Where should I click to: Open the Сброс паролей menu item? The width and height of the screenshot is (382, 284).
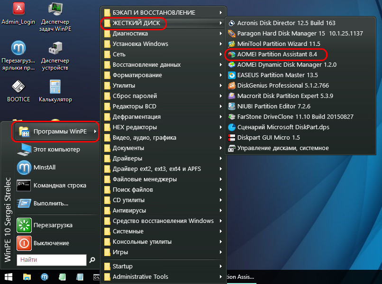(163, 96)
